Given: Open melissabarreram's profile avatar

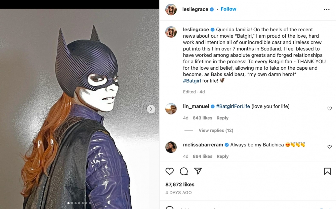Looking at the screenshot, I should pos(171,147).
